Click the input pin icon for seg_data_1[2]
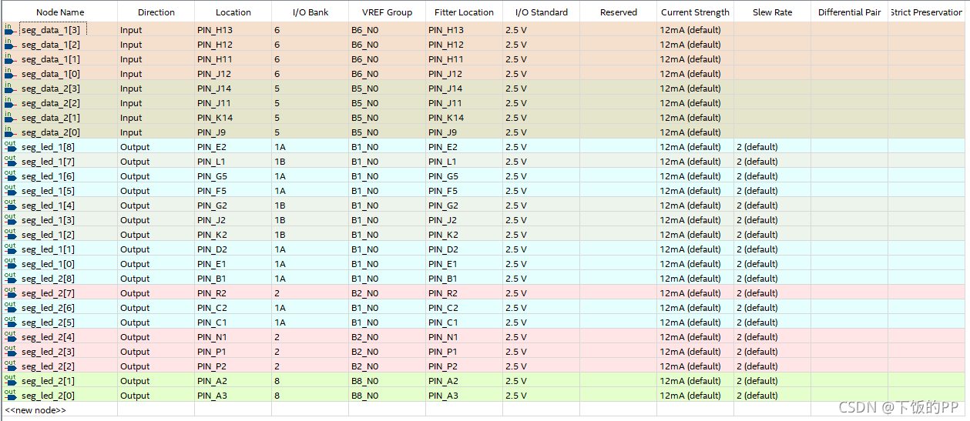Viewport: 970px width, 421px height. pos(10,44)
